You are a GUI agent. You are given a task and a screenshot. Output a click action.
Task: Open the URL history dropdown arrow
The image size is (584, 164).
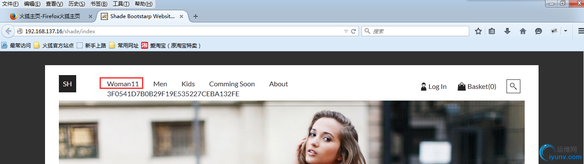[345, 31]
